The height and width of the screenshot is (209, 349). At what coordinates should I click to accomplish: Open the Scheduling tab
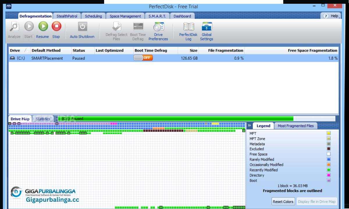[x=93, y=16]
